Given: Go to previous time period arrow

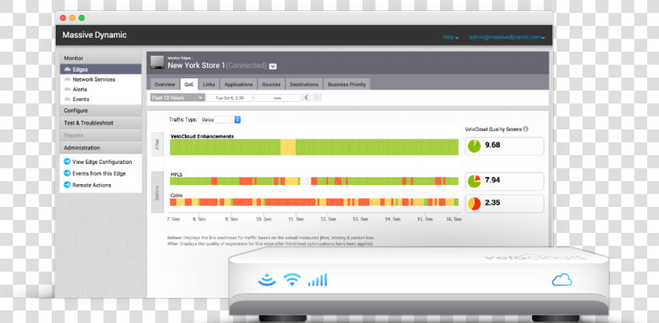Looking at the screenshot, I should coord(307,98).
